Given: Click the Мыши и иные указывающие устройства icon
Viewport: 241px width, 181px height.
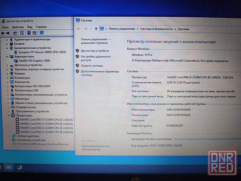Looking at the screenshot, I should [x=13, y=103].
